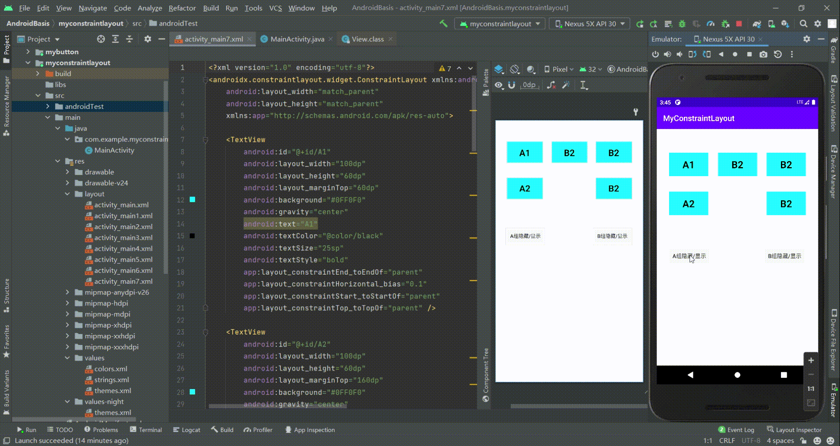Expand the mybutton module node
The width and height of the screenshot is (840, 446).
point(28,52)
